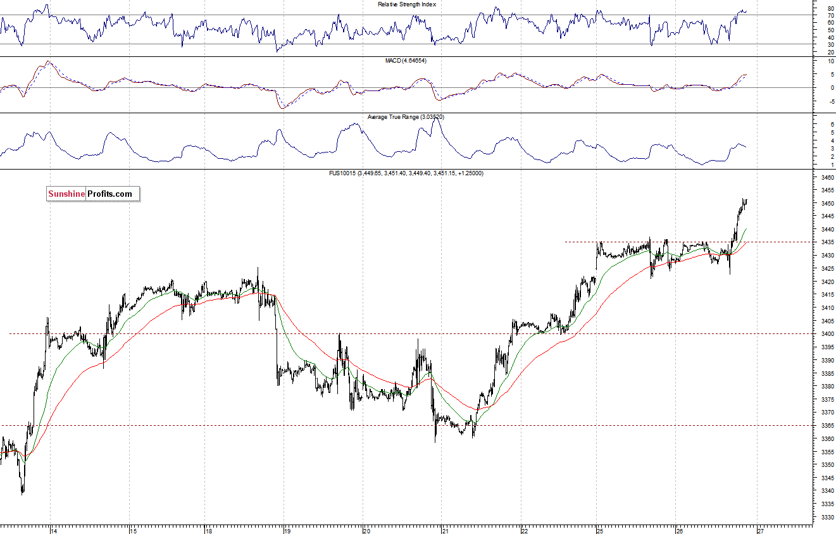Select date label 15 on the time axis
This screenshot has width=836, height=534.
click(133, 530)
